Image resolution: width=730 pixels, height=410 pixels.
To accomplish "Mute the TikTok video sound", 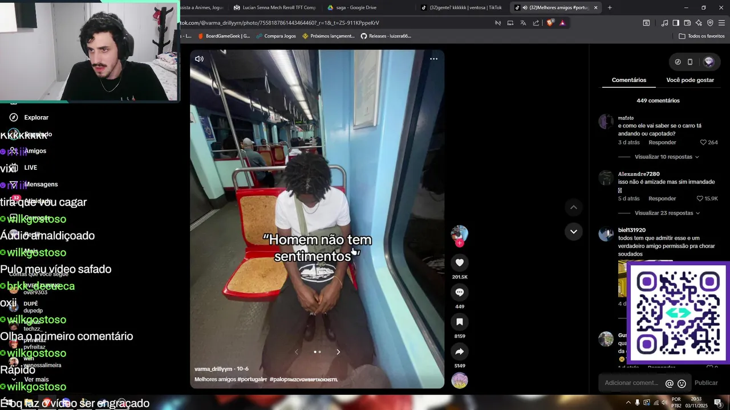I will (199, 59).
